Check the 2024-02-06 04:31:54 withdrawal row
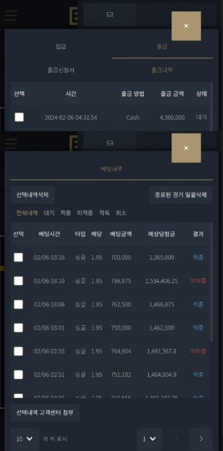This screenshot has height=451, width=223. [x=19, y=117]
